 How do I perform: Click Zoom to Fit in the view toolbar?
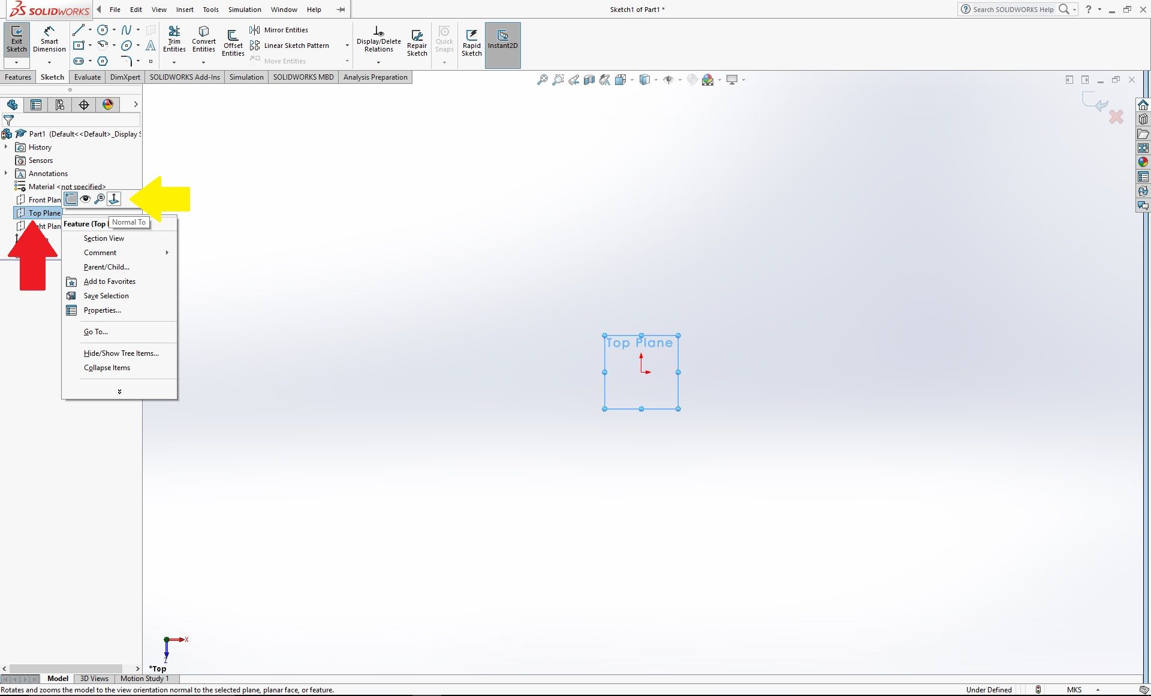click(x=543, y=79)
